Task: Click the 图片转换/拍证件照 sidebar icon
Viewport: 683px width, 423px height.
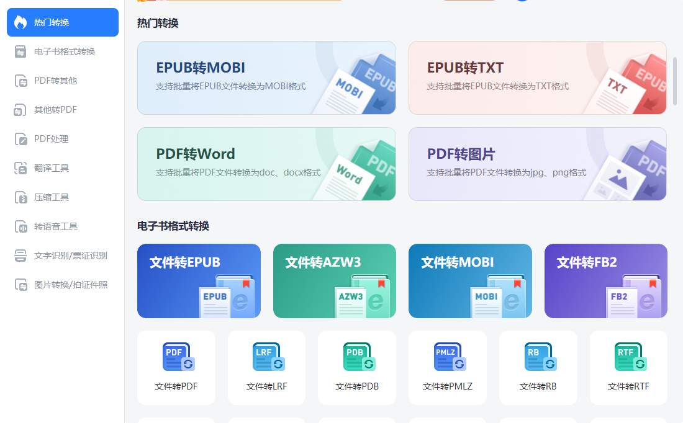Action: [x=20, y=285]
